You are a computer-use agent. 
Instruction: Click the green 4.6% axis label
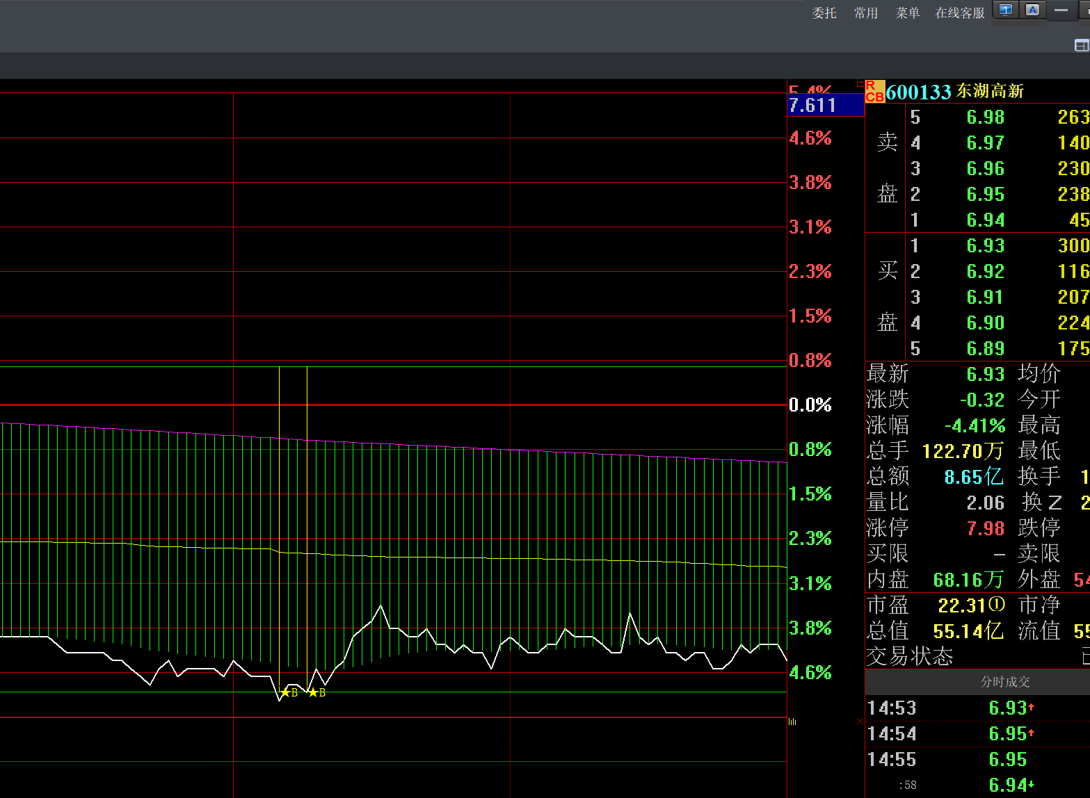[810, 673]
